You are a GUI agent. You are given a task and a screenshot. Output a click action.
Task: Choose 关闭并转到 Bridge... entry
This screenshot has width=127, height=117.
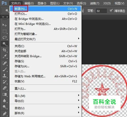click(46, 56)
